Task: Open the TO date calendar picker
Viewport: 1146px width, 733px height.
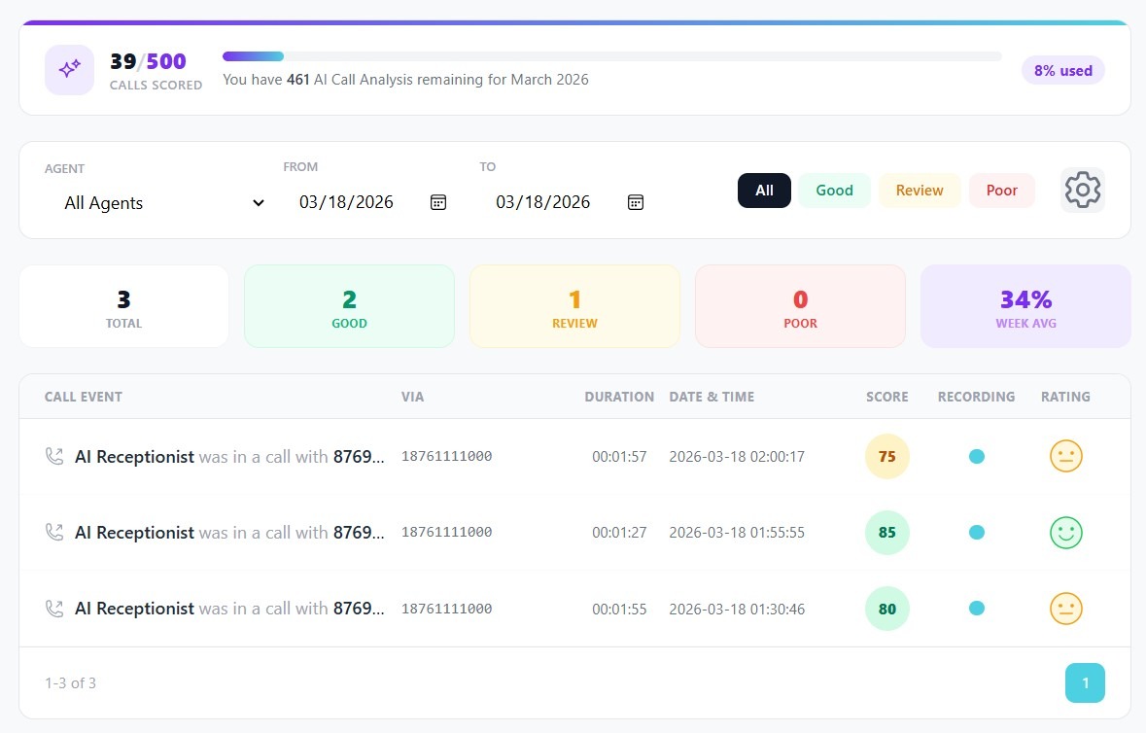Action: pos(636,202)
